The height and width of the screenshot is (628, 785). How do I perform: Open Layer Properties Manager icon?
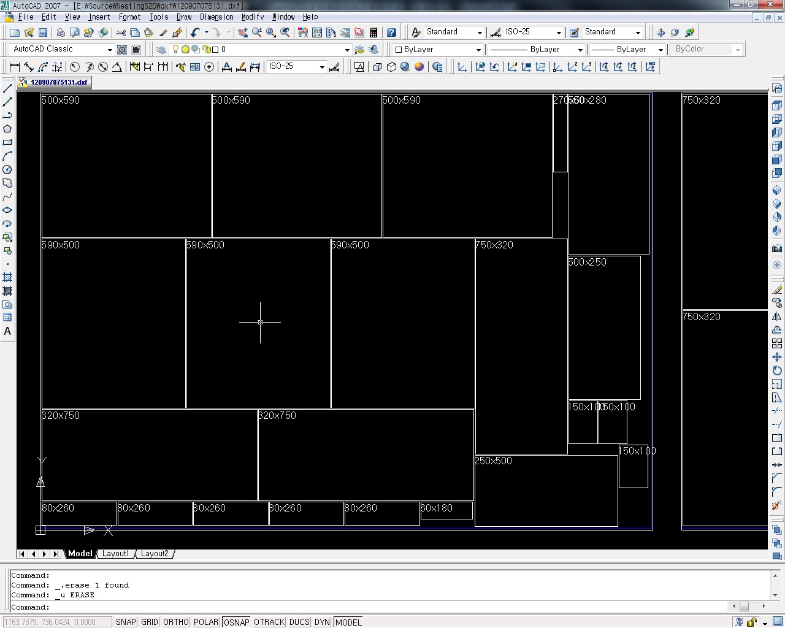coord(161,49)
